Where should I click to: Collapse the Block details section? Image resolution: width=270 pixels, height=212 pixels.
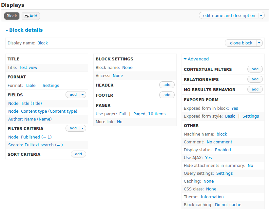24,30
